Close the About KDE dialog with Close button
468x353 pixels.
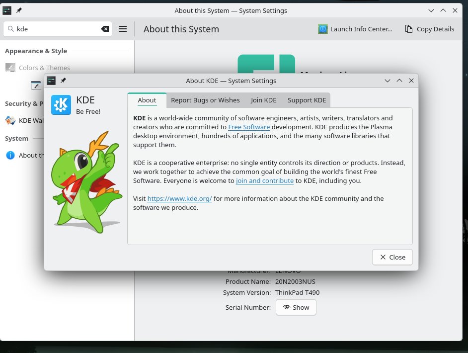click(x=392, y=257)
